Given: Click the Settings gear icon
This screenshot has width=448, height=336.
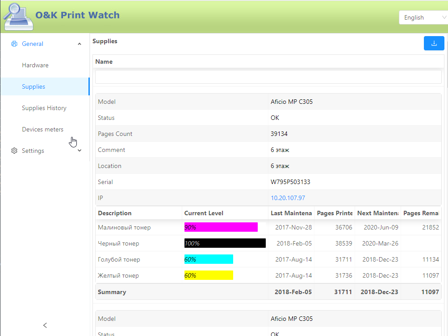Looking at the screenshot, I should point(14,151).
